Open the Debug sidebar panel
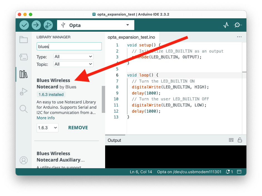 pyautogui.click(x=24, y=92)
